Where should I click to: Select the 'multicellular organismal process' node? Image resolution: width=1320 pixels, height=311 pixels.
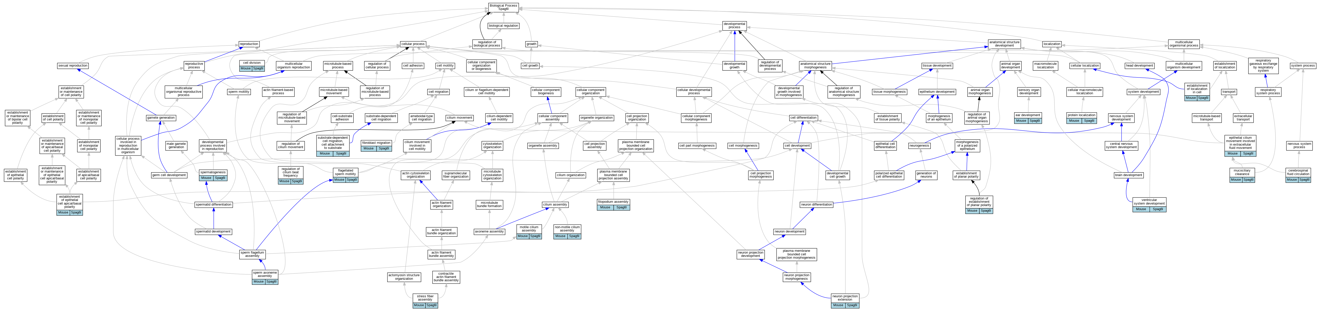(x=1184, y=44)
